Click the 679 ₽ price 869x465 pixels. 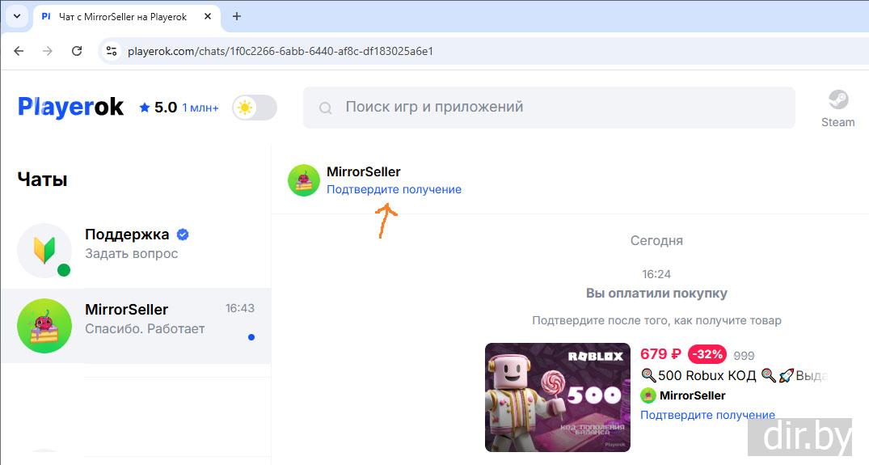pyautogui.click(x=660, y=353)
